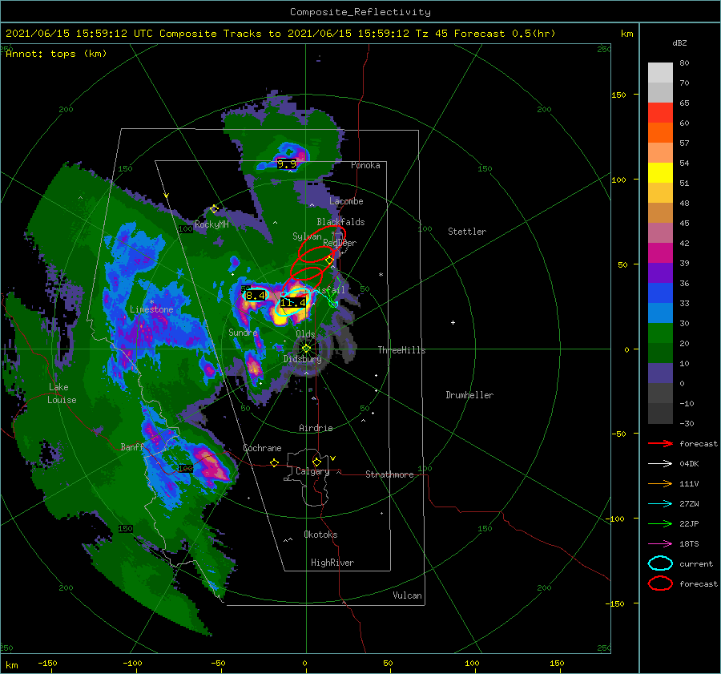The width and height of the screenshot is (721, 674).
Task: Click the Lake Louise label
Action: (x=62, y=394)
